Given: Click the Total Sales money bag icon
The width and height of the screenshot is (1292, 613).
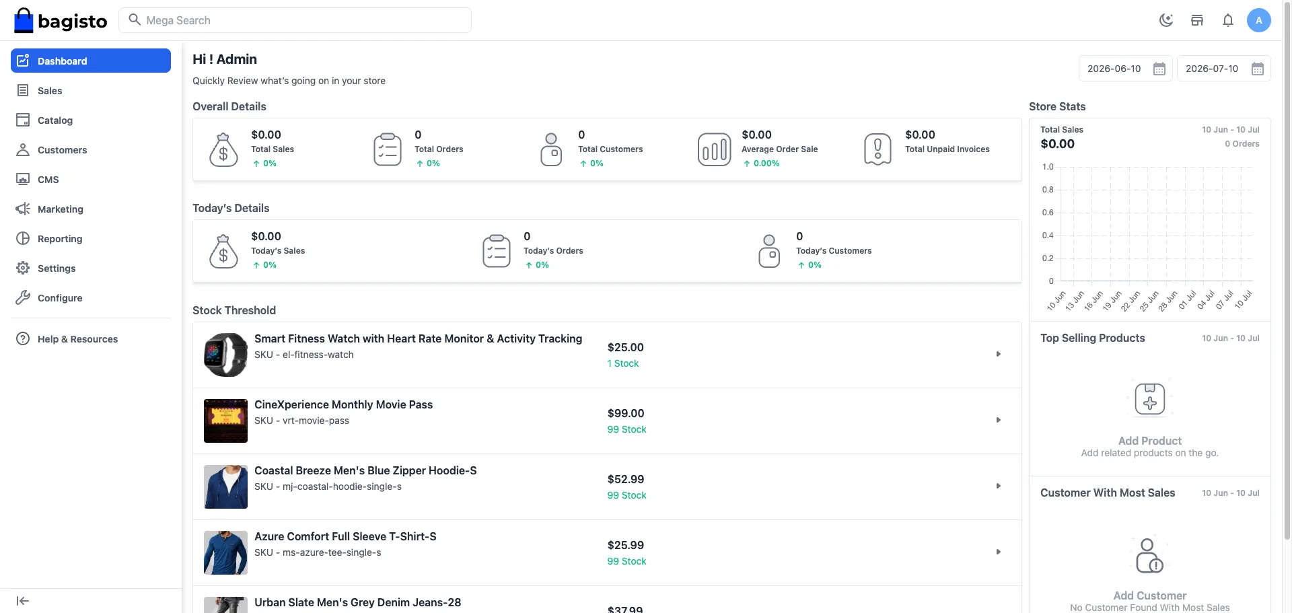Looking at the screenshot, I should tap(223, 149).
